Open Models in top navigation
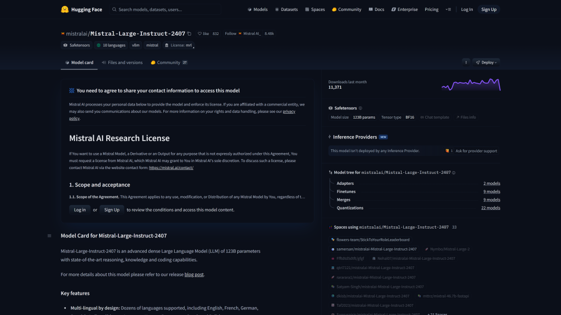 click(x=257, y=9)
